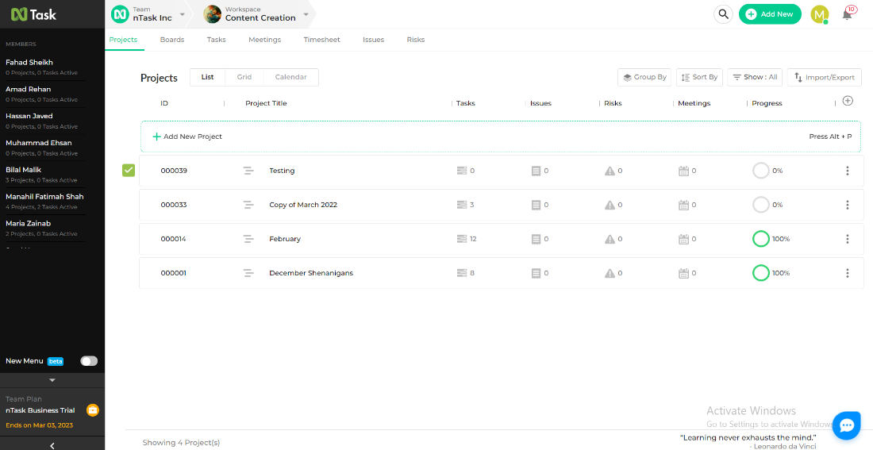Switch to the Boards tab
The image size is (873, 450).
tap(172, 40)
